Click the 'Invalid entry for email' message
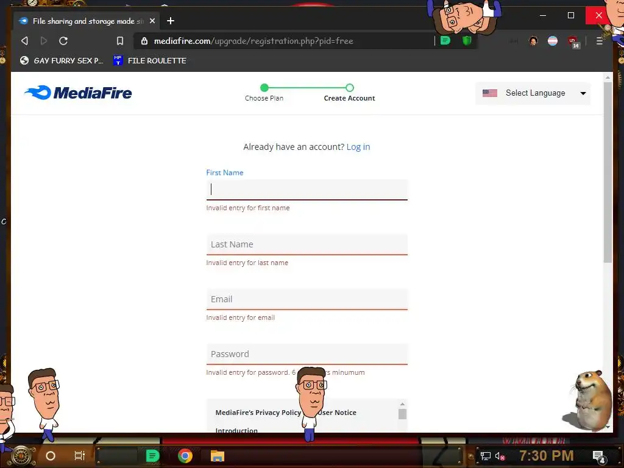The height and width of the screenshot is (468, 624). (x=240, y=317)
